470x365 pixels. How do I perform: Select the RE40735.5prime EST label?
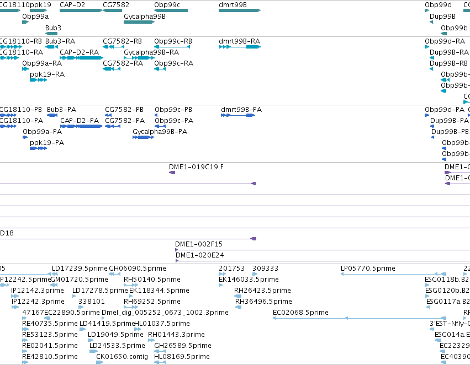tap(50, 324)
